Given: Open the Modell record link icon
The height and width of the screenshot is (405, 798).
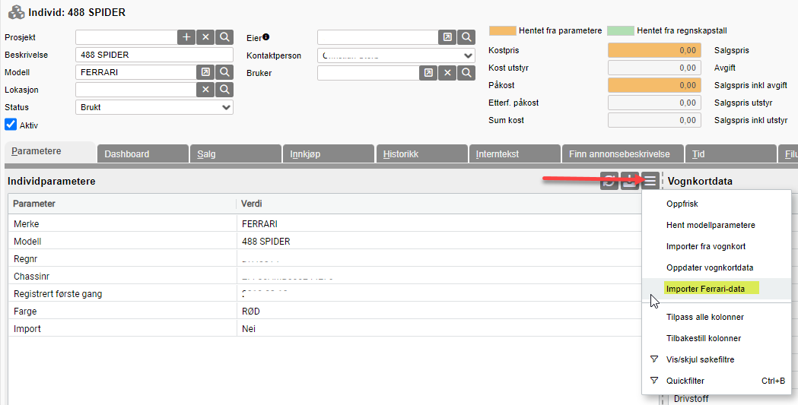Looking at the screenshot, I should [x=205, y=72].
